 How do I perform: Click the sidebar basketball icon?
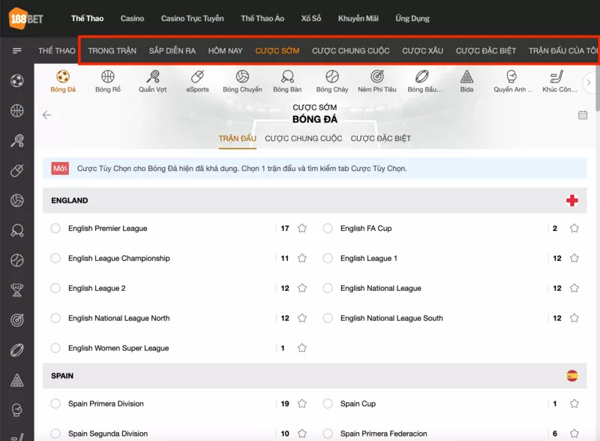(x=16, y=111)
